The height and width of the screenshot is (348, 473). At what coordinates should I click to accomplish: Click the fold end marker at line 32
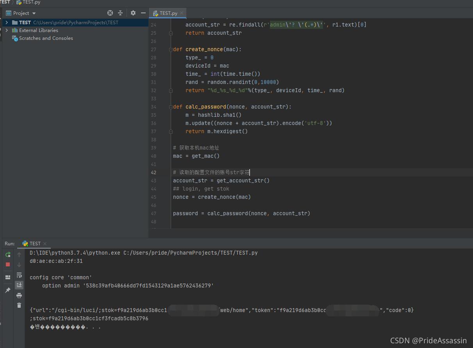tap(171, 90)
